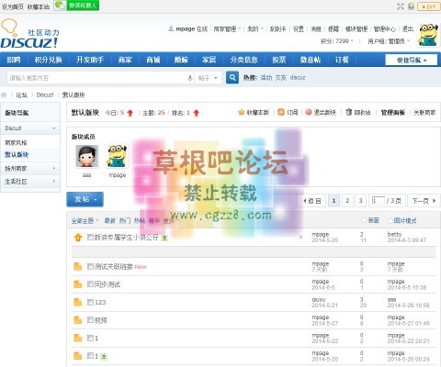Open the 快捷导航 quick navigation dropdown
Screen dimensions: 441x367
(x=412, y=60)
